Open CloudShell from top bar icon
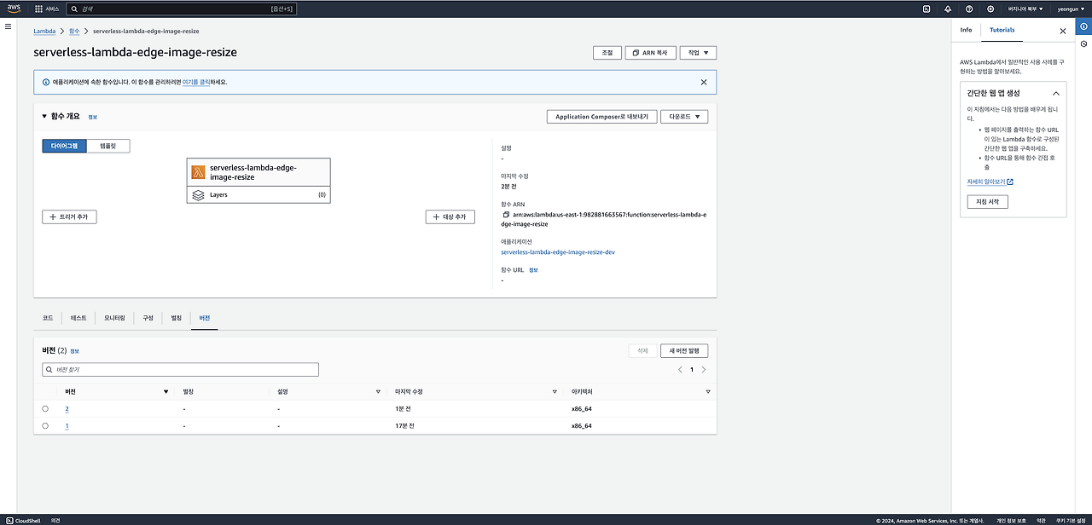 point(926,9)
